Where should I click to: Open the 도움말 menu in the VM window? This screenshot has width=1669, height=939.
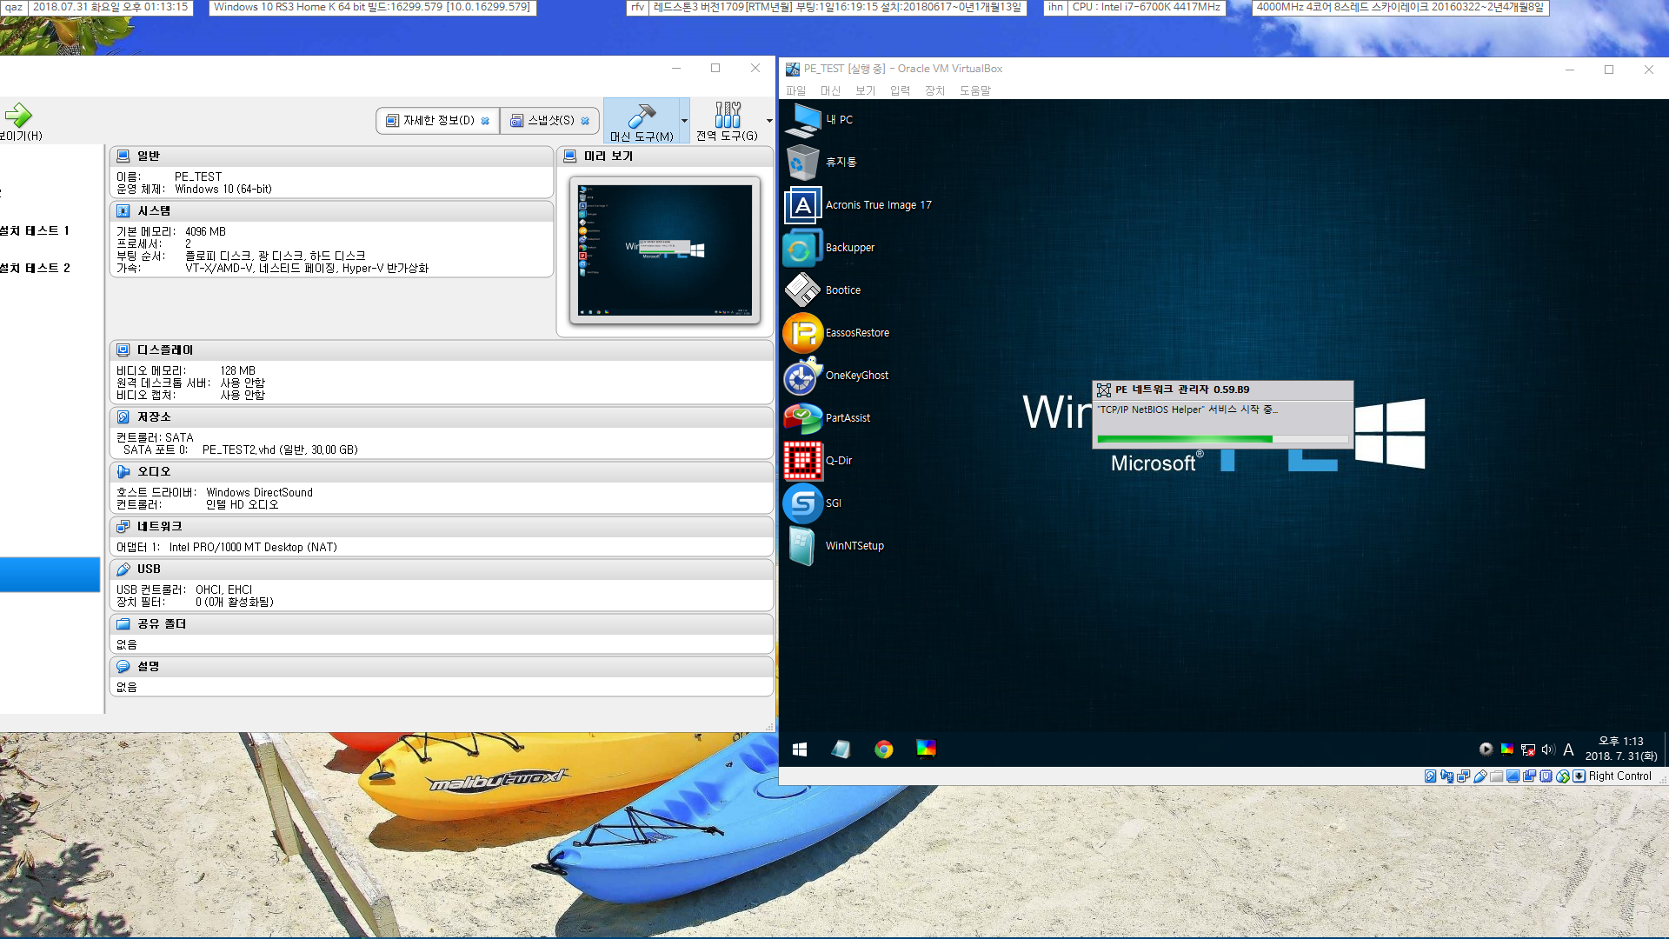pos(975,90)
